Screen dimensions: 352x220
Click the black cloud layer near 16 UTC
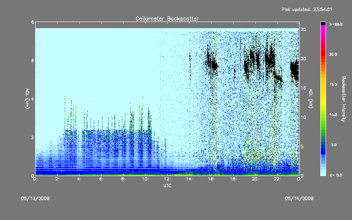click(x=212, y=63)
